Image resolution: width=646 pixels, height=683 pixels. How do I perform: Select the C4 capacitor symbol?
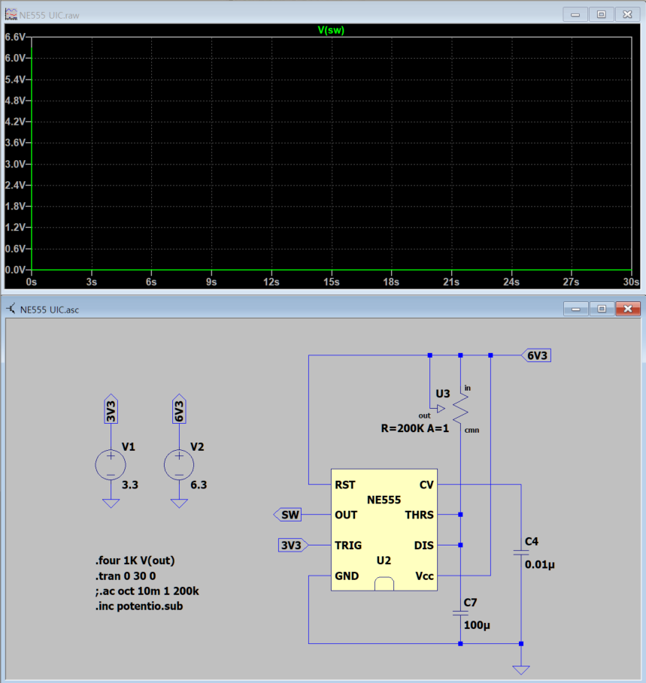coord(520,552)
